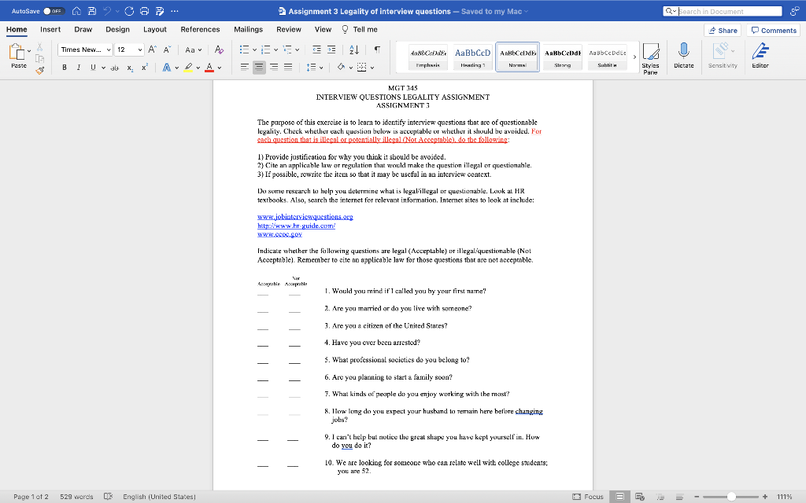Viewport: 806px width, 503px height.
Task: Apply the Sort tool
Action: coord(354,49)
